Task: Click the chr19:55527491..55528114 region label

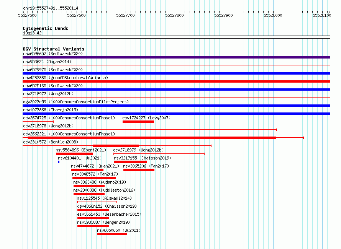Action: click(51, 8)
